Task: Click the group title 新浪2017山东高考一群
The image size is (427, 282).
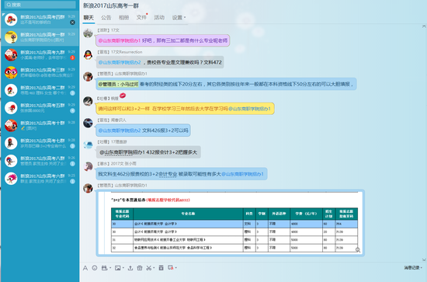Action: (111, 5)
